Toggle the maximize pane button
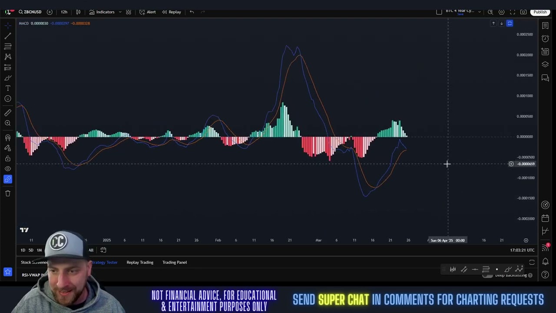556x313 pixels. [510, 23]
